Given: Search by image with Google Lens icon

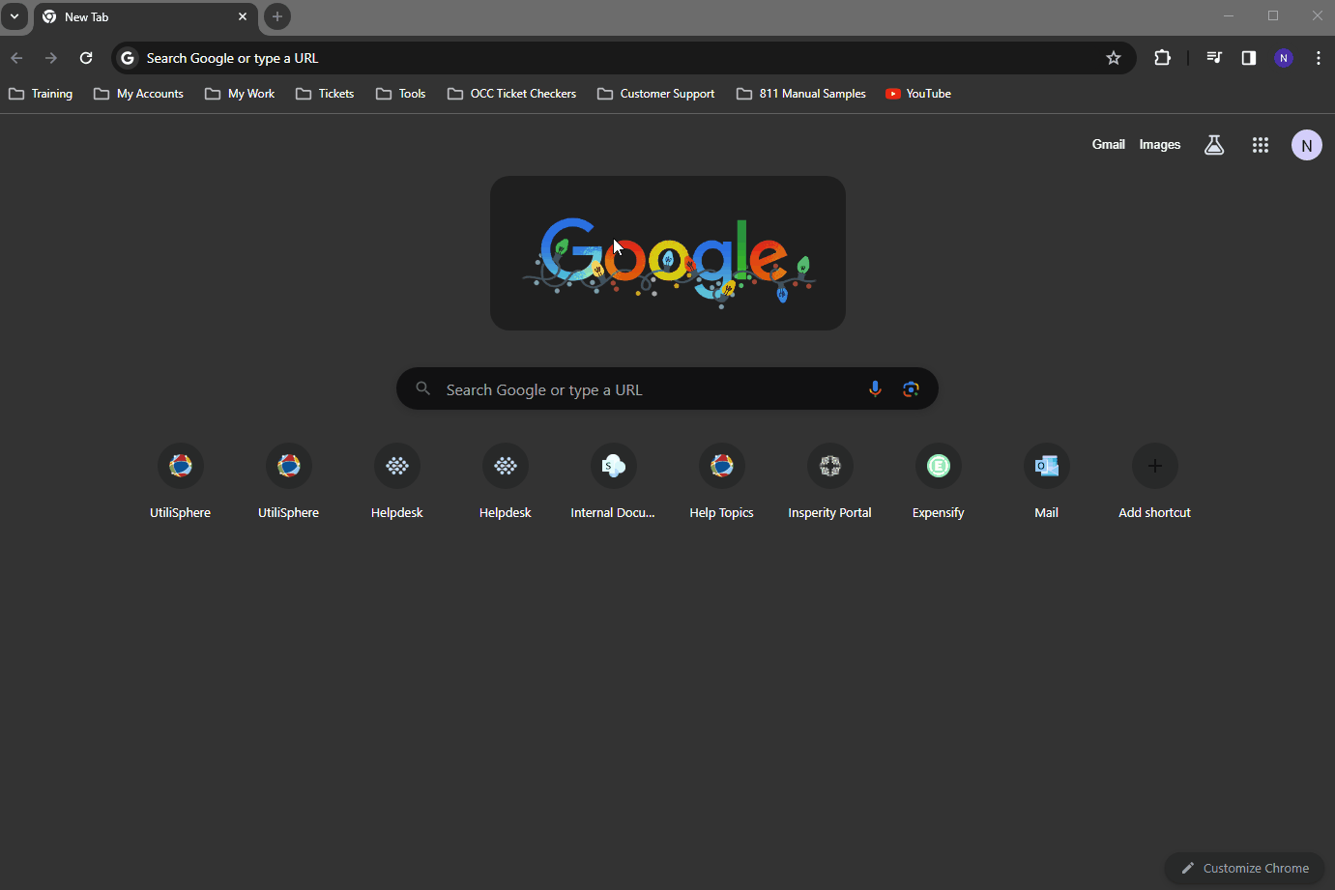Looking at the screenshot, I should click(x=911, y=388).
